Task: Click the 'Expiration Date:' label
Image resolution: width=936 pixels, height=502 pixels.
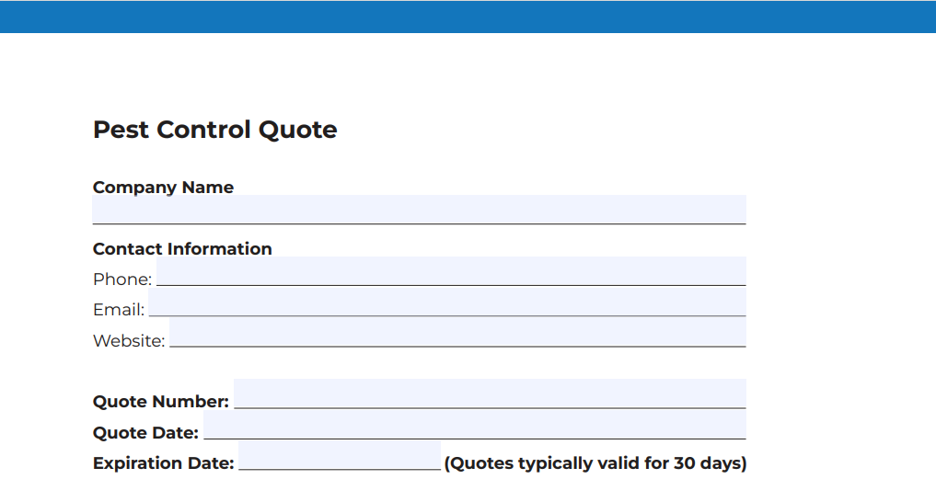Action: click(x=164, y=463)
